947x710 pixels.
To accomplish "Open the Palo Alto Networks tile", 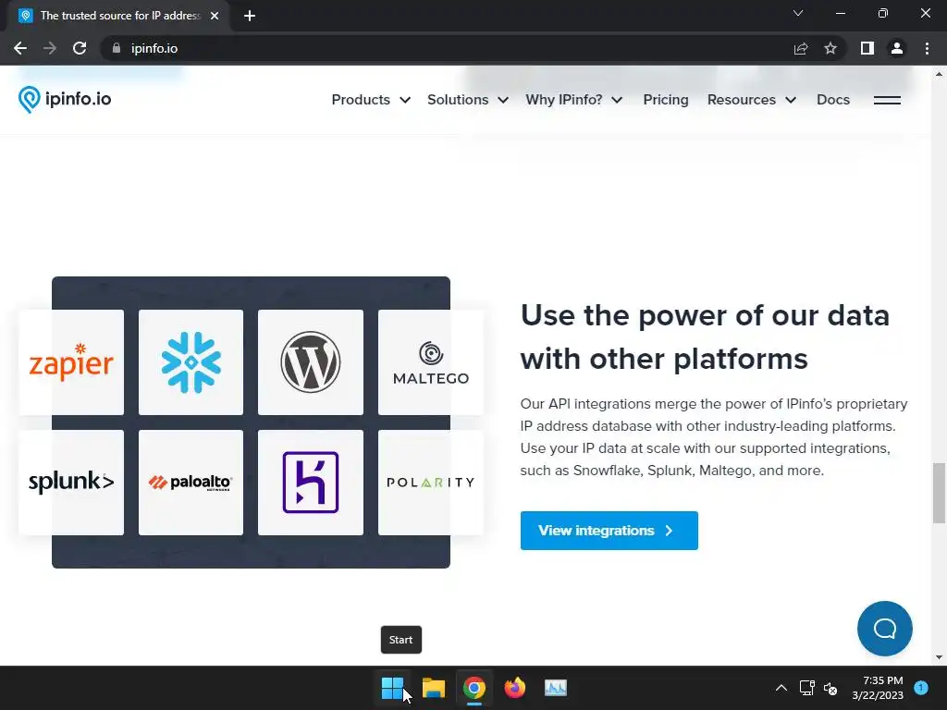I will [191, 483].
